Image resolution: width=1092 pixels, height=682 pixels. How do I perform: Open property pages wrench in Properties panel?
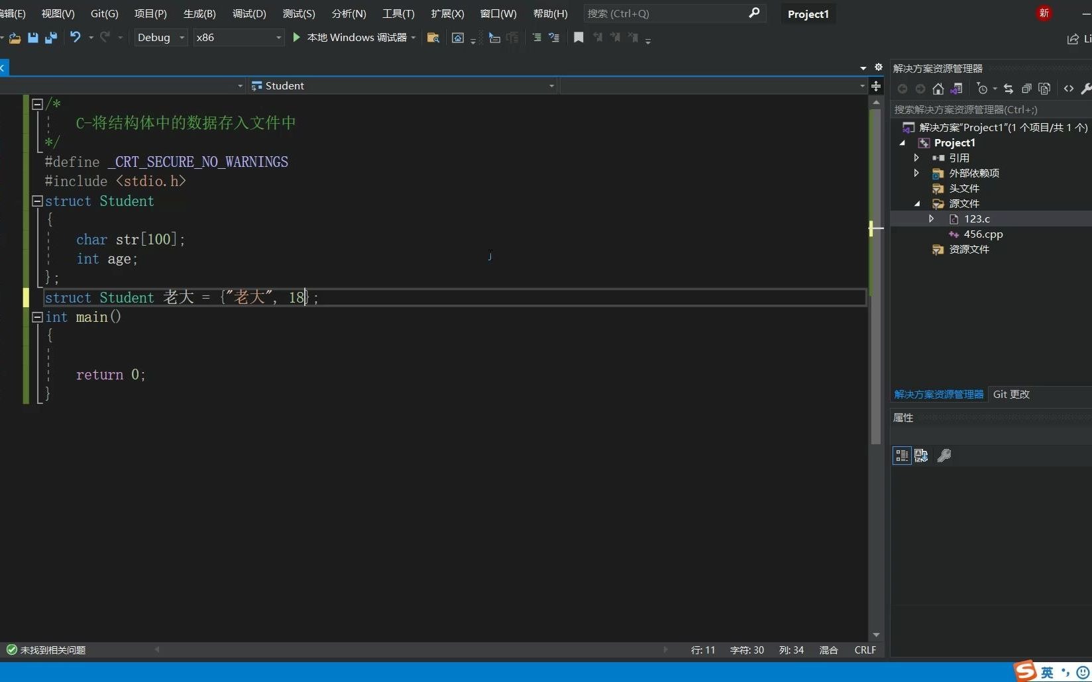click(x=945, y=456)
